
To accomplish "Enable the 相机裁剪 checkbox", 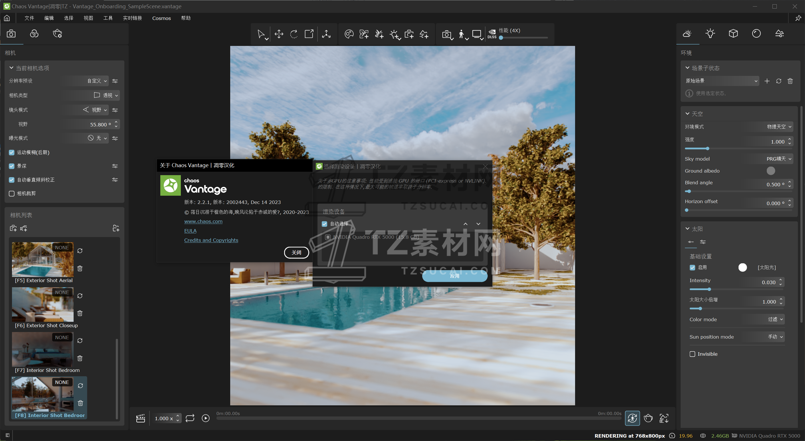I will click(12, 193).
